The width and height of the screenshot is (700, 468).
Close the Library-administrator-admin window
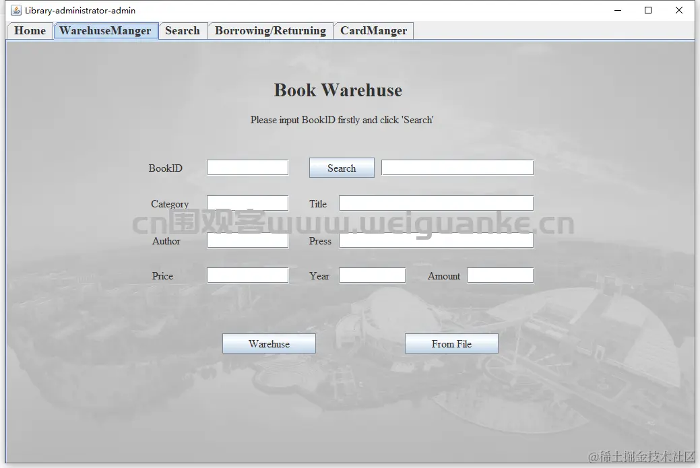(679, 10)
